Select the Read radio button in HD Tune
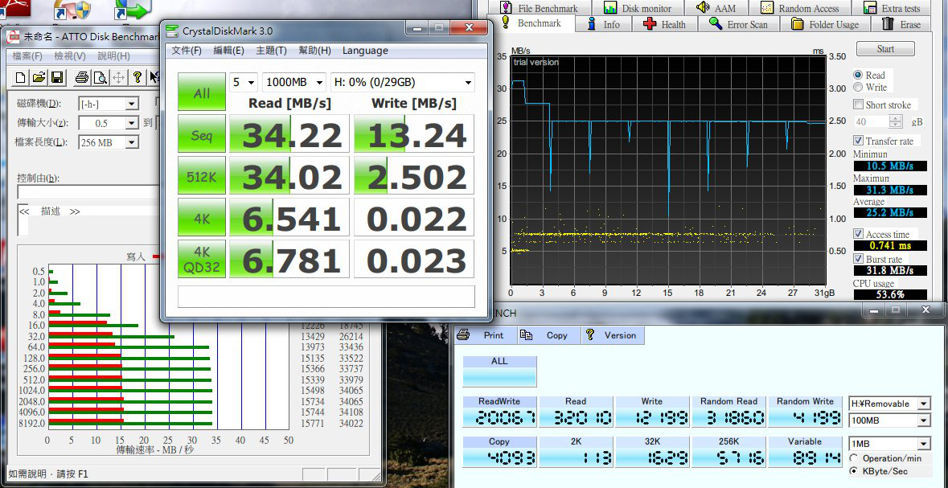This screenshot has height=488, width=948. (x=858, y=75)
